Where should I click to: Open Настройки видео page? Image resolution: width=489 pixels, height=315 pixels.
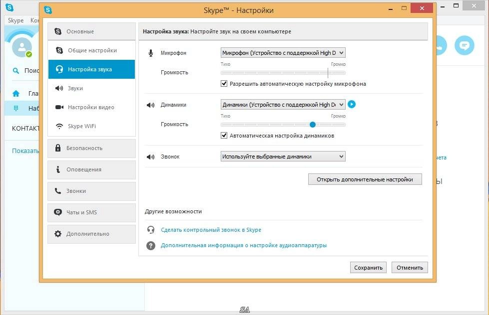click(91, 107)
